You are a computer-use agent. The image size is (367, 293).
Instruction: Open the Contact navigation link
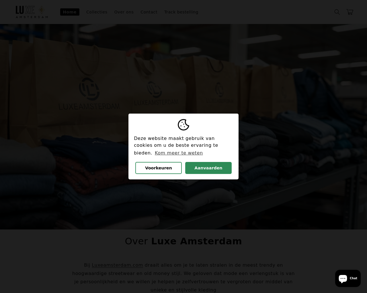149,12
